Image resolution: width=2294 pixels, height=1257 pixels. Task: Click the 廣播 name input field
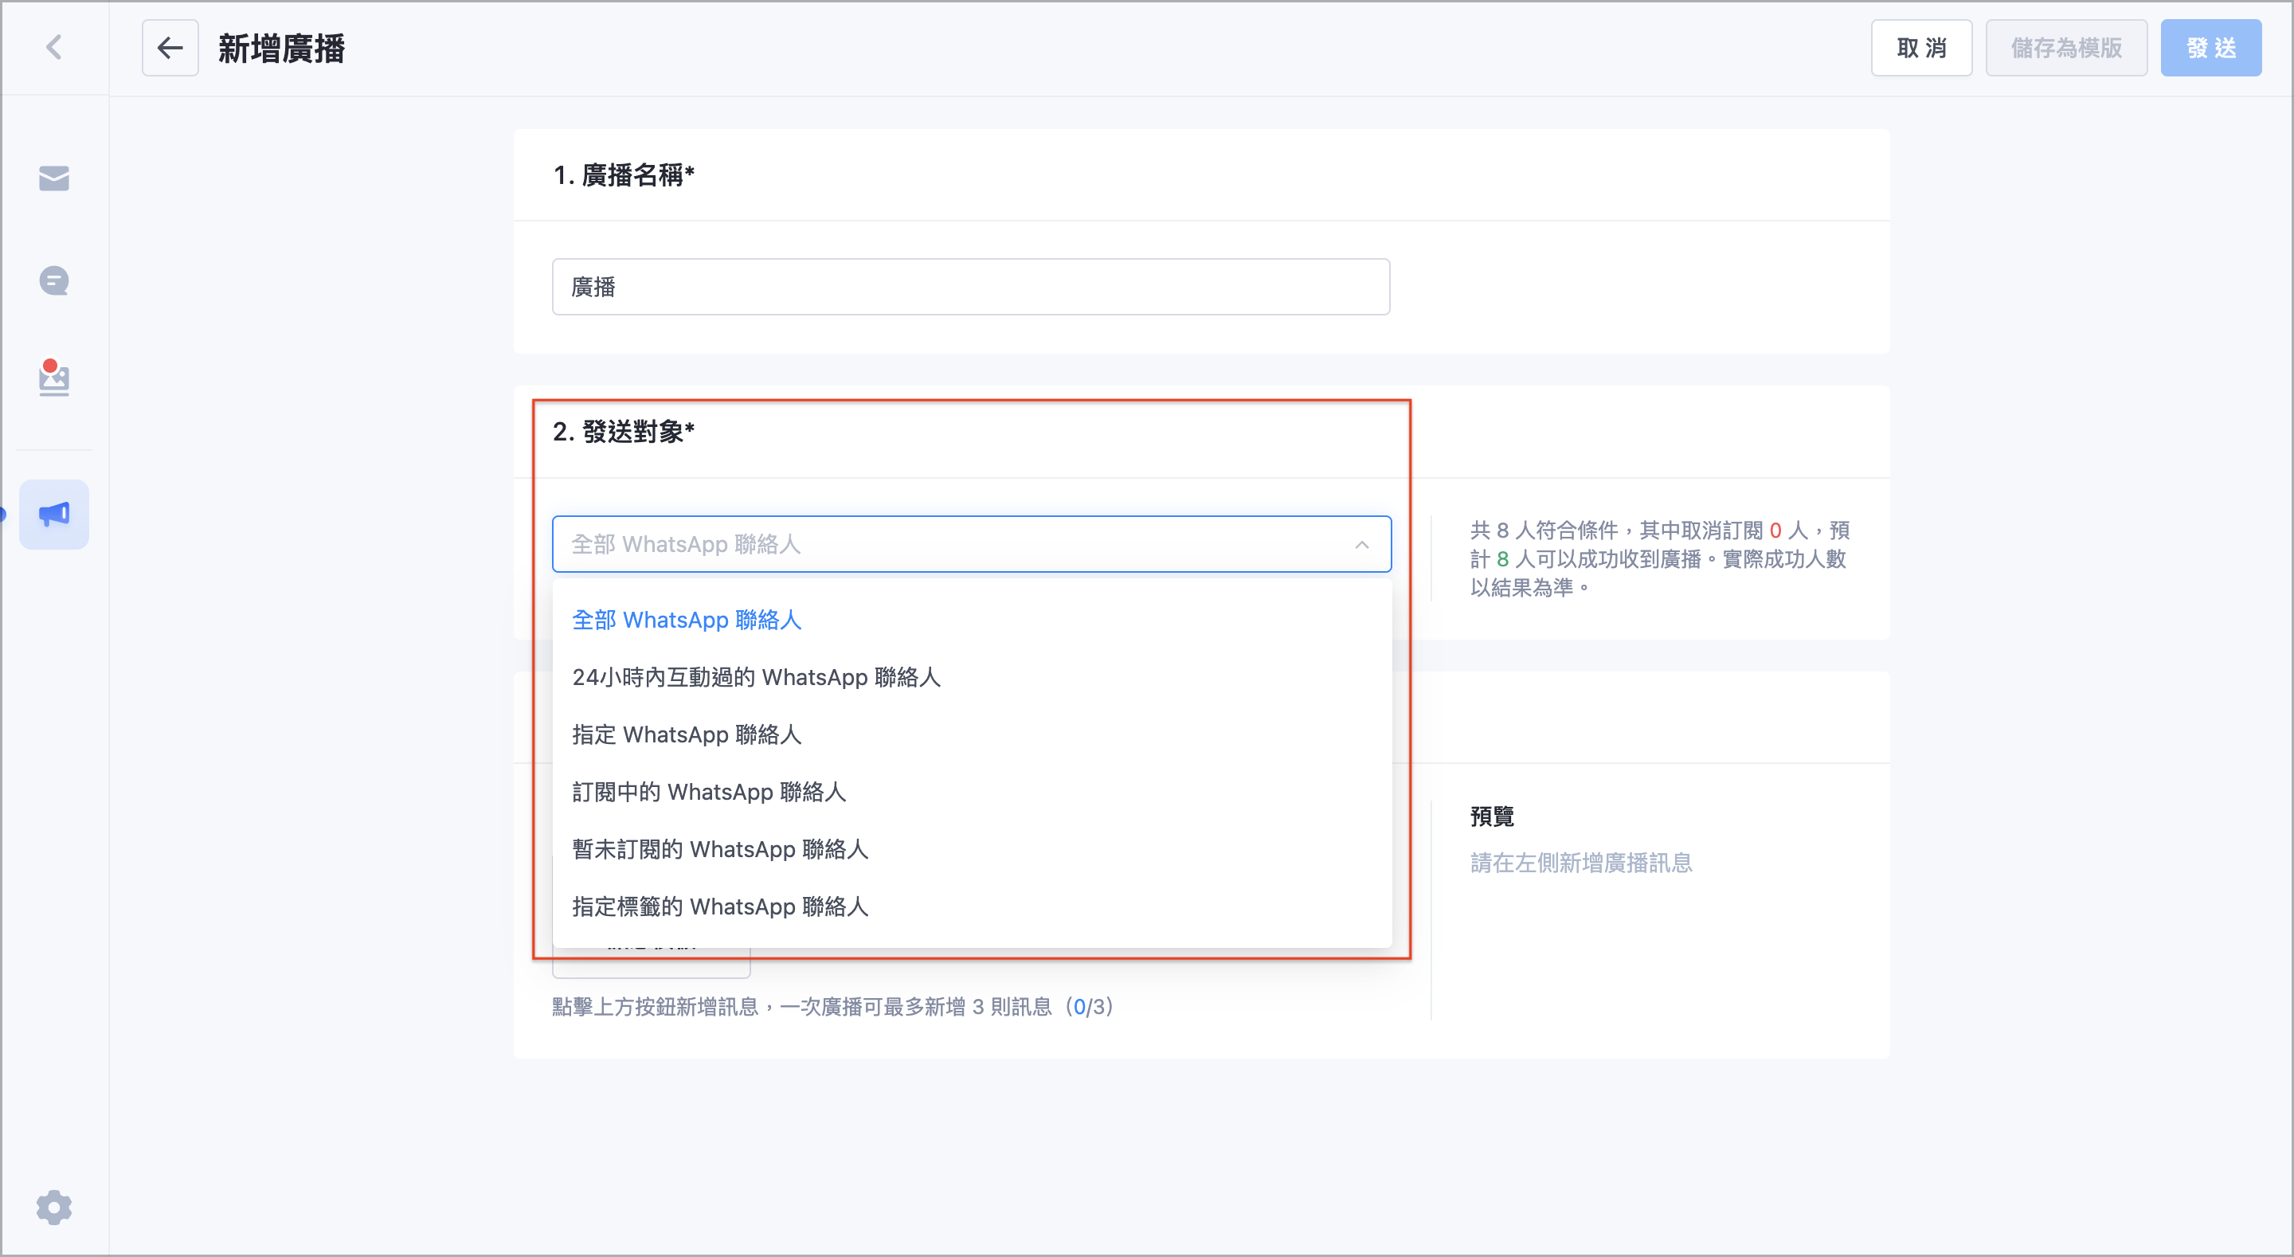[x=971, y=287]
